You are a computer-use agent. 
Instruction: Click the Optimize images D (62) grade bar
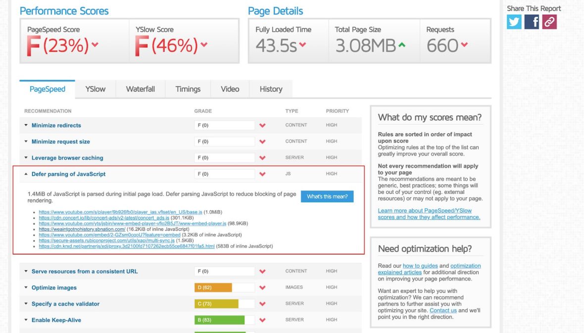tap(213, 288)
